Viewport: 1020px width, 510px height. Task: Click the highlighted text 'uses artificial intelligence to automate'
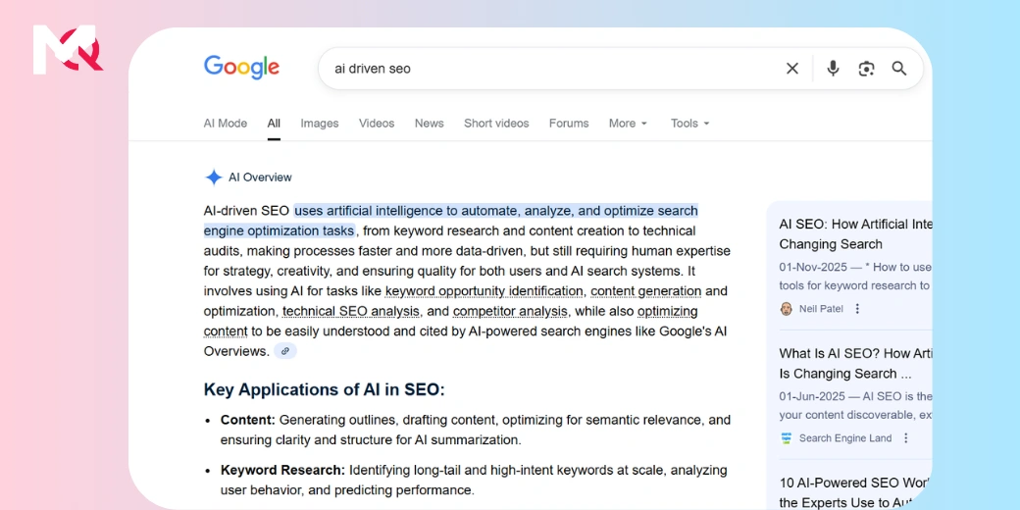(407, 211)
